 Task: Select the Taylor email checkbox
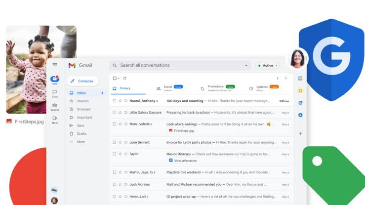click(x=115, y=154)
